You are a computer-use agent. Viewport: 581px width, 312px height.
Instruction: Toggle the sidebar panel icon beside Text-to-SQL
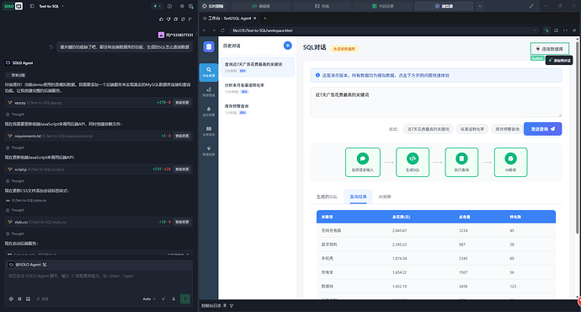tap(32, 6)
